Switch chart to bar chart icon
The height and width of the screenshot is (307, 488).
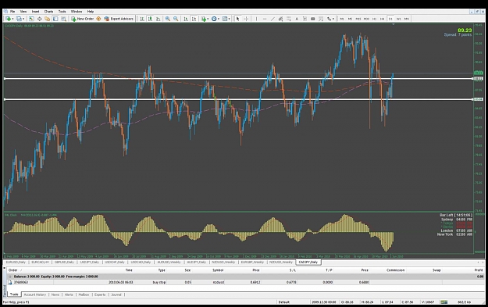point(142,19)
